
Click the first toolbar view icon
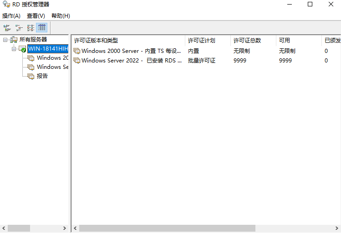pos(7,28)
